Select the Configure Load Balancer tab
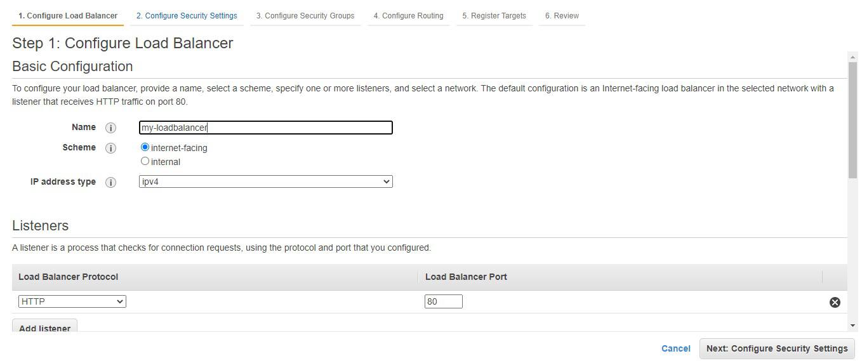862x363 pixels. point(68,16)
